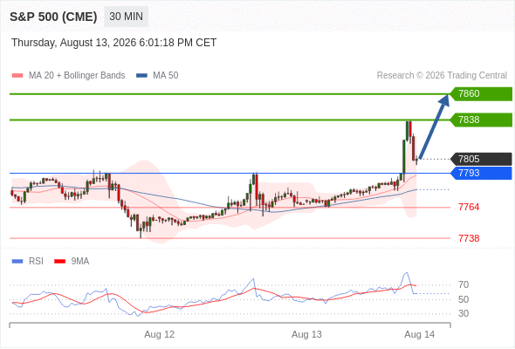The image size is (515, 349).
Task: Select the MA 50 legend label
Action: (166, 76)
